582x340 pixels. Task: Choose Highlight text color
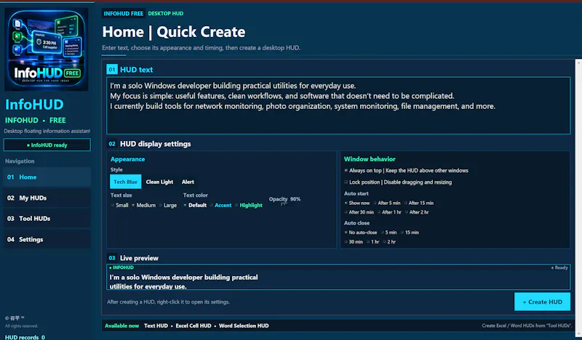click(x=248, y=205)
